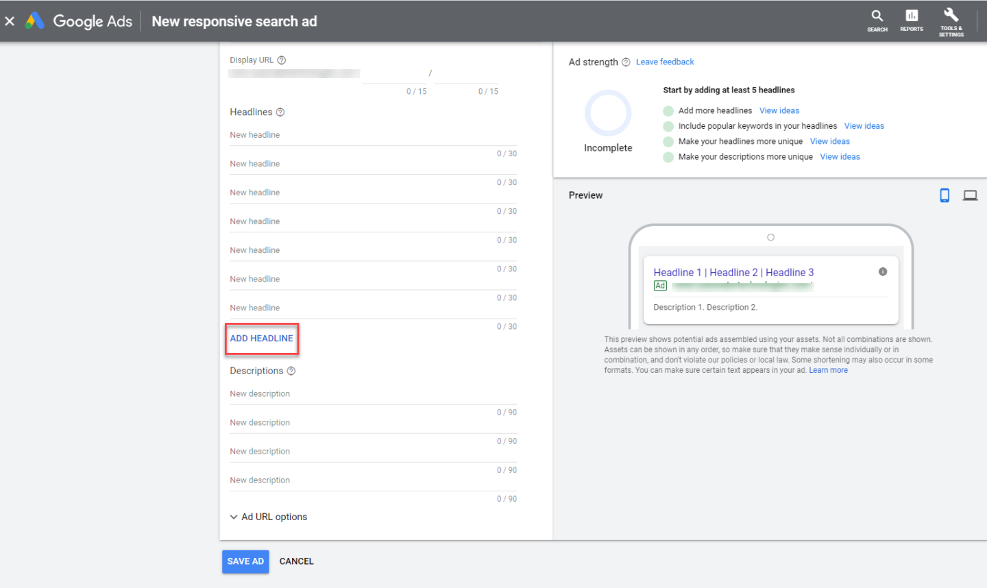
Task: Switch preview to mobile phone icon
Action: tap(945, 195)
